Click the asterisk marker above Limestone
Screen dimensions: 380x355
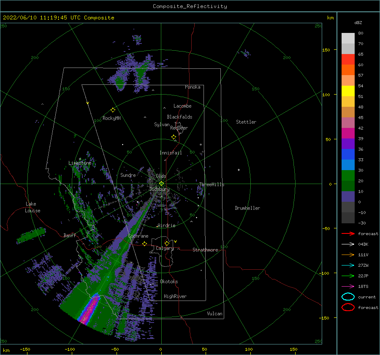[80, 159]
